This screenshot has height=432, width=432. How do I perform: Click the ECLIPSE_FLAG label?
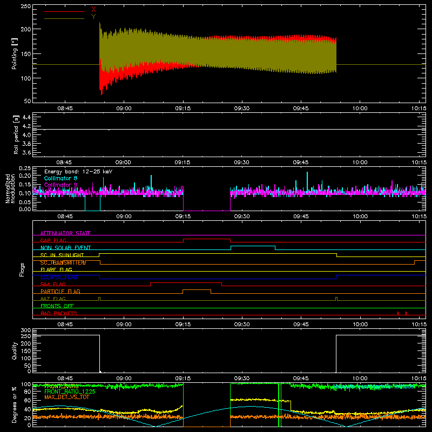59,277
